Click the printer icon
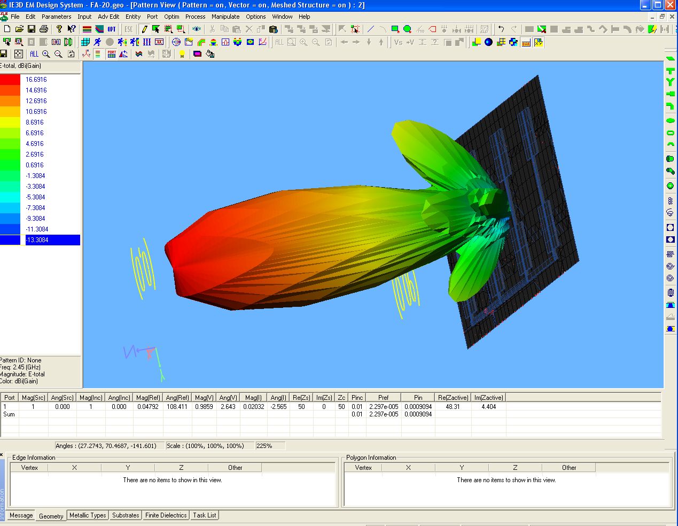Viewport: 678px width, 526px height. (x=44, y=29)
